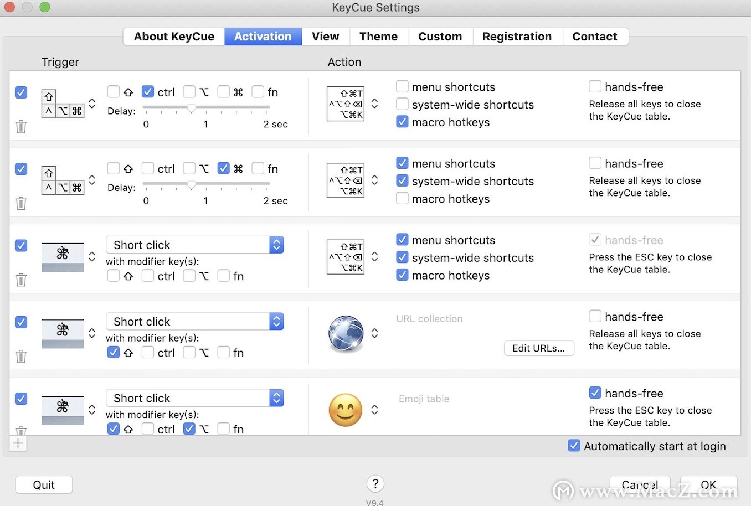The image size is (751, 506).
Task: Uncheck option modifier in the Emoji table row
Action: tap(189, 428)
